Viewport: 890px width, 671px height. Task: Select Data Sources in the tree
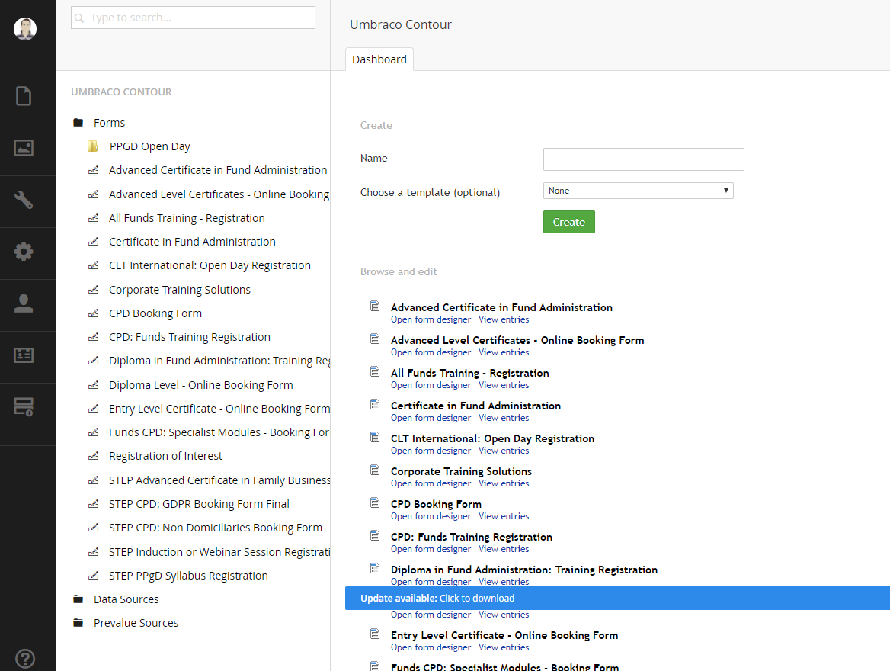tap(126, 599)
